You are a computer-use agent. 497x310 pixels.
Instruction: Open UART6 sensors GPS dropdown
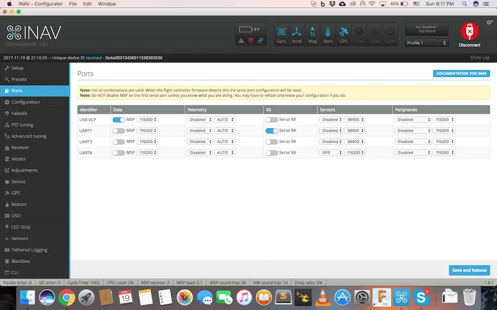[x=331, y=153]
